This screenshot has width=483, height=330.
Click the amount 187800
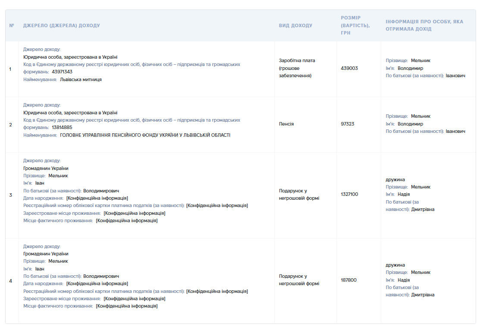(349, 280)
